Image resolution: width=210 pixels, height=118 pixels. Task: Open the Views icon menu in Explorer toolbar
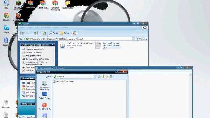pos(75,33)
